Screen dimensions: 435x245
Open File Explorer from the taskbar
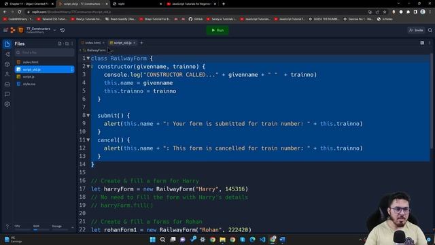(222, 240)
